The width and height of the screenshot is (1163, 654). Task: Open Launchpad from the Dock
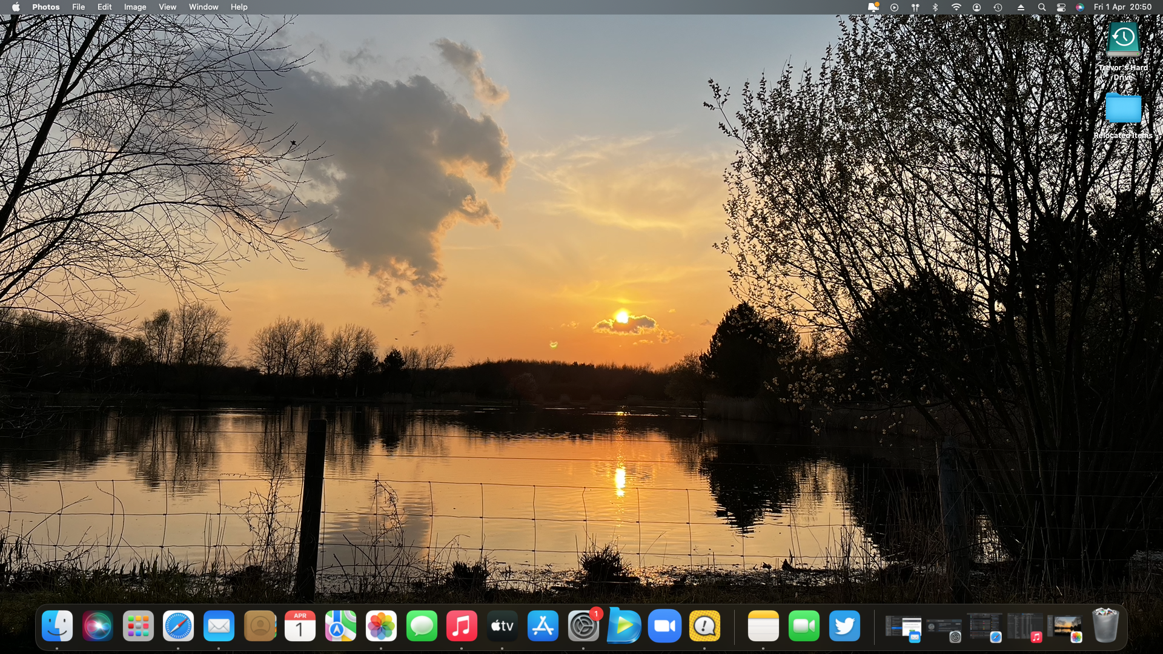(138, 626)
